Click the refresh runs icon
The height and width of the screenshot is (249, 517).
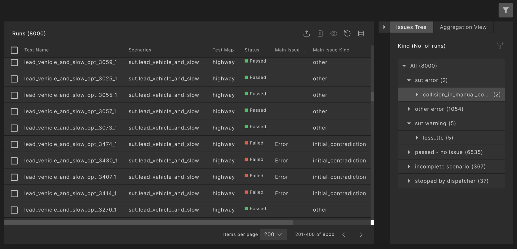coord(347,34)
